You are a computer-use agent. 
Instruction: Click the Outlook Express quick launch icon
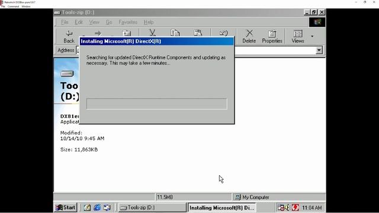coord(107,208)
